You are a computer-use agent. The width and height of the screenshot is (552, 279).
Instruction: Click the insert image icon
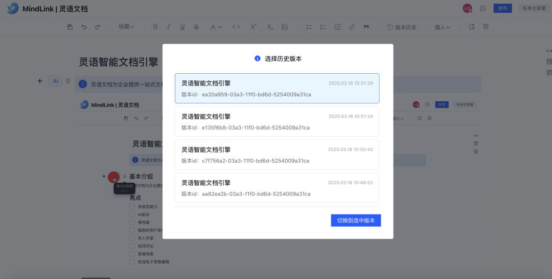pos(285,27)
